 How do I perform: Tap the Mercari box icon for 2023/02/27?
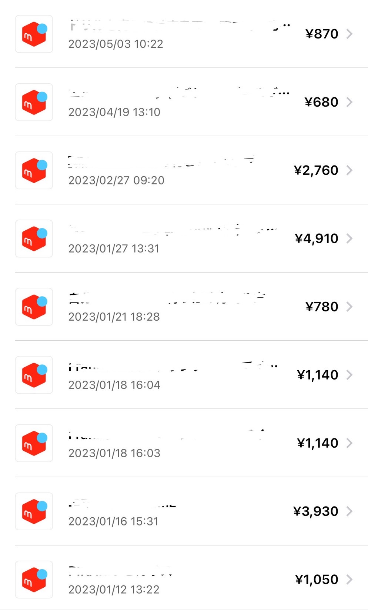click(x=34, y=170)
